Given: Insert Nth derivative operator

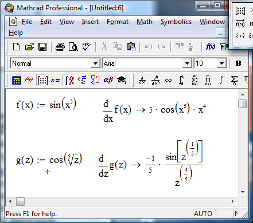Looking at the screenshot, I should click(x=155, y=80).
